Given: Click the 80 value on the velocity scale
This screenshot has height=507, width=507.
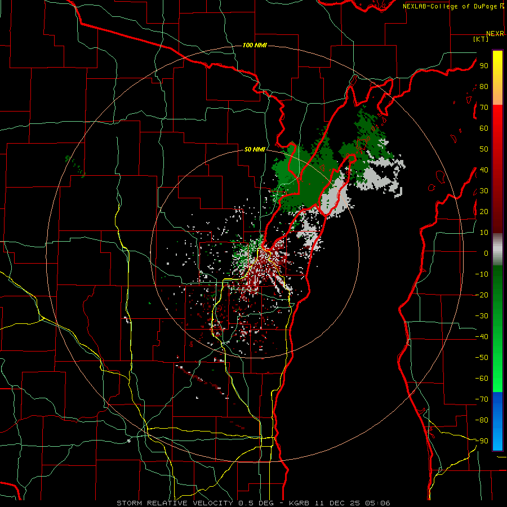Looking at the screenshot, I should pyautogui.click(x=484, y=87).
